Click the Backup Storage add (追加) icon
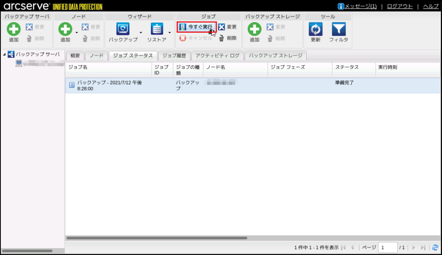The height and width of the screenshot is (255, 442). pos(254,29)
